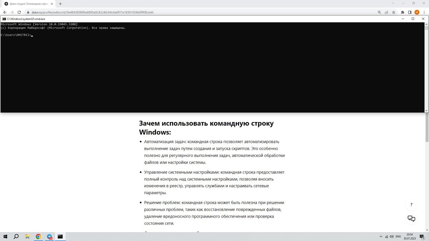Click the Microsoft Windows version line
429x241 pixels.
(39, 24)
